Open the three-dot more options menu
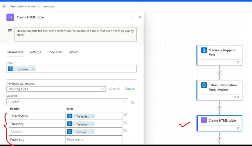 [x=132, y=17]
